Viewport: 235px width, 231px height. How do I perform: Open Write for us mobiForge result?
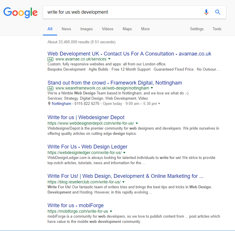(76, 205)
